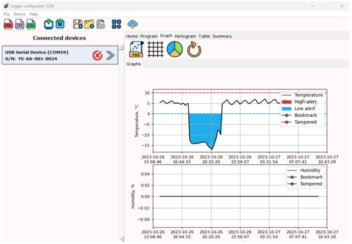The width and height of the screenshot is (352, 244).
Task: Expand device details with gray chevron
Action: tap(110, 55)
